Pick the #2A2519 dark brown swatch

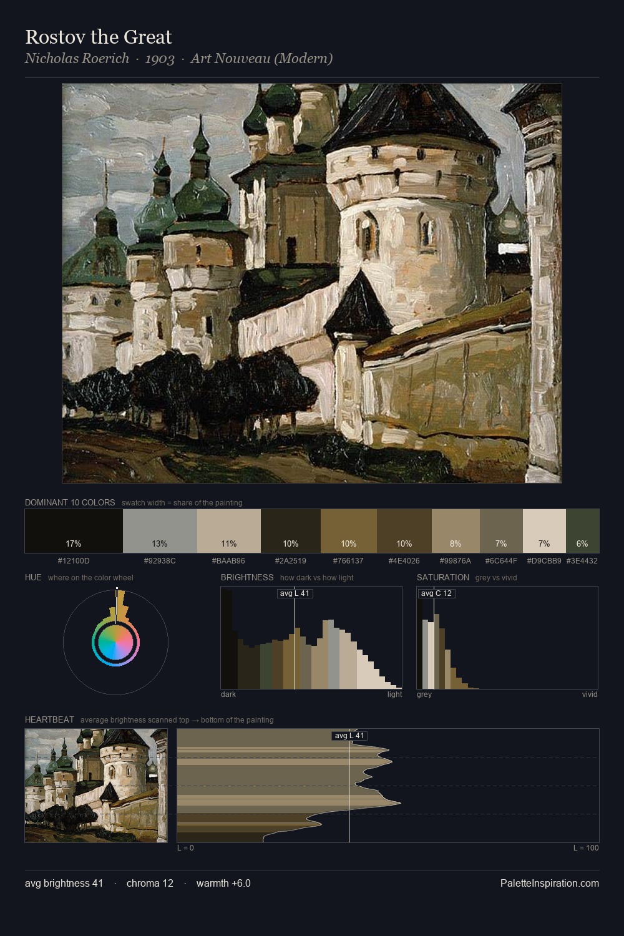click(x=291, y=531)
